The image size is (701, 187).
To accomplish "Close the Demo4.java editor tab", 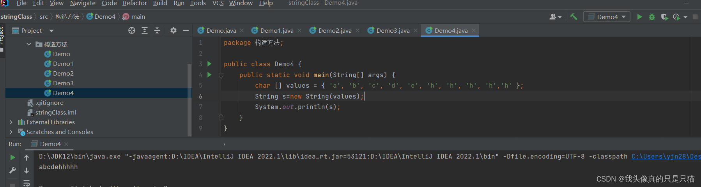I will 474,30.
